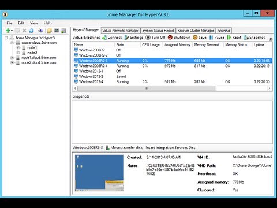Image resolution: width=277 pixels, height=208 pixels.
Task: Click the 5nine app icon in the title bar
Action: coord(6,14)
